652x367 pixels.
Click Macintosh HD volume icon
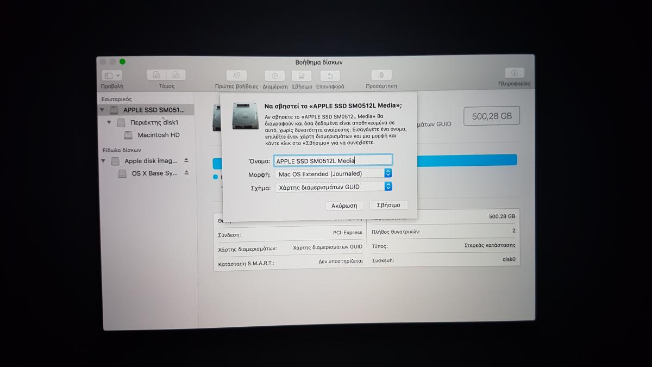pos(128,135)
